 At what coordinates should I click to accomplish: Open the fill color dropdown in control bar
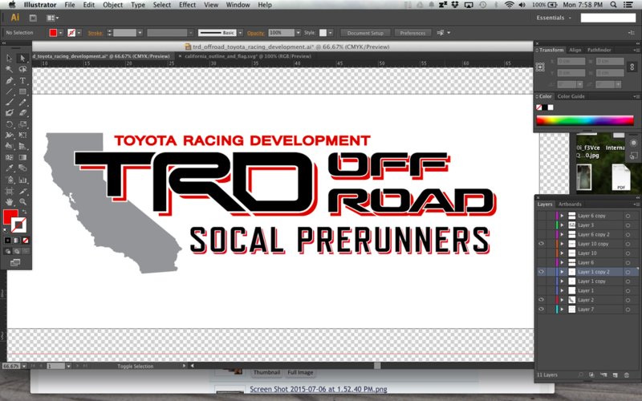(x=61, y=33)
